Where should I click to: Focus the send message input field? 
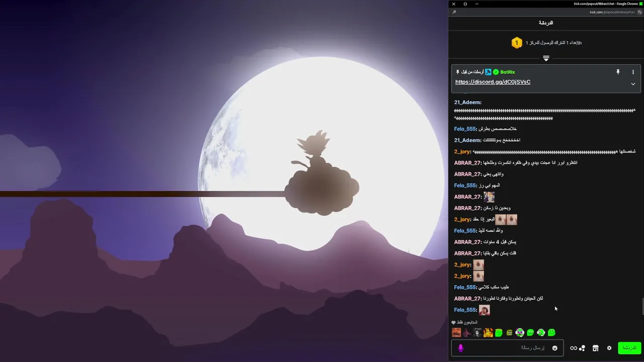pyautogui.click(x=508, y=348)
